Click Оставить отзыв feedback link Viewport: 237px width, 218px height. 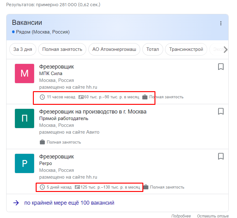click(213, 216)
